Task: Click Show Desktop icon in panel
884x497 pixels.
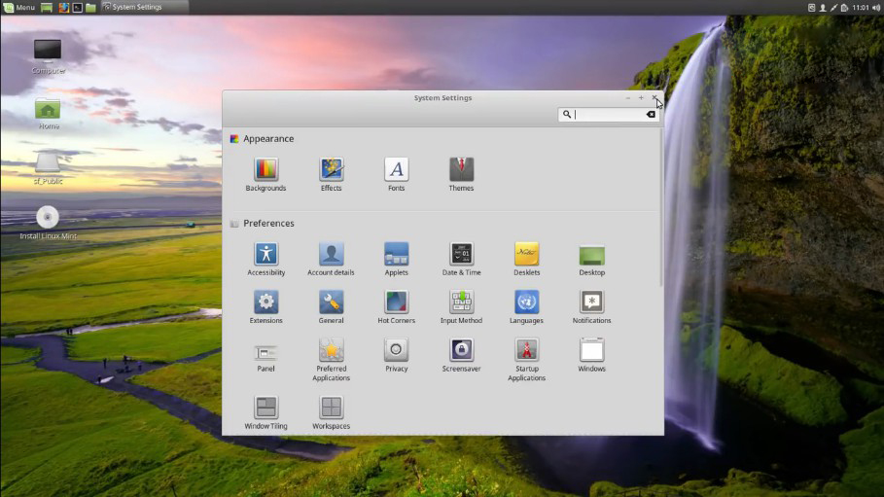Action: [47, 8]
